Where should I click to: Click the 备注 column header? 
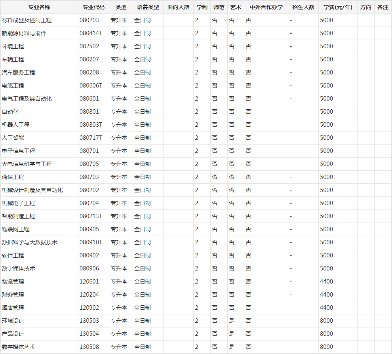383,7
